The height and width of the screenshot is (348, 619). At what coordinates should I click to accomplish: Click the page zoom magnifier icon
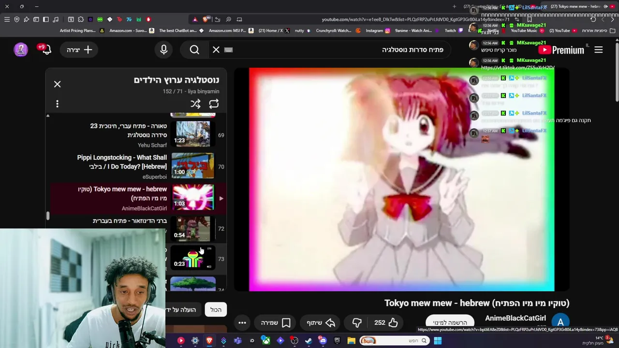coord(228,19)
